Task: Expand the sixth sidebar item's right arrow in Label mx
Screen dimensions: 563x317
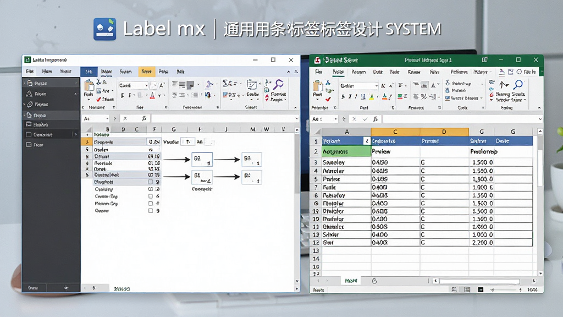Action: coord(76,134)
